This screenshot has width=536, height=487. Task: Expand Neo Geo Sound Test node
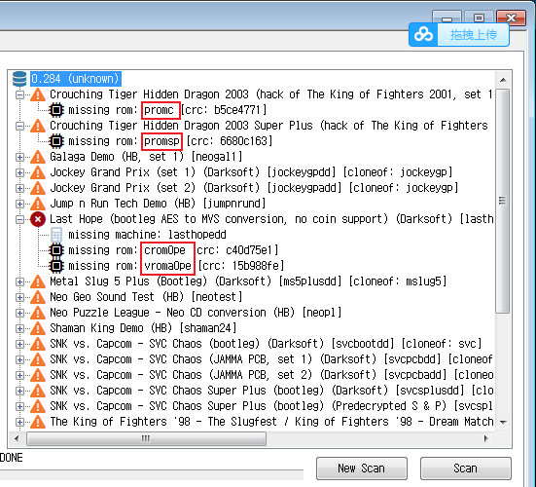click(19, 297)
